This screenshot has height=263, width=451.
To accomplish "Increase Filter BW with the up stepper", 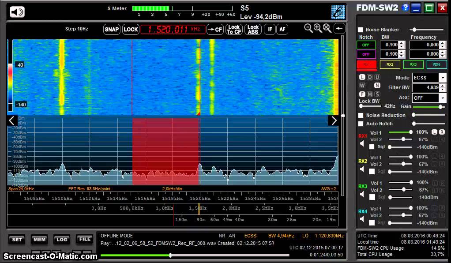I will point(443,86).
